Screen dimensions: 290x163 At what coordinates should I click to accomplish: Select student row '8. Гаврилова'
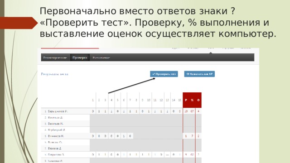pos(121,155)
